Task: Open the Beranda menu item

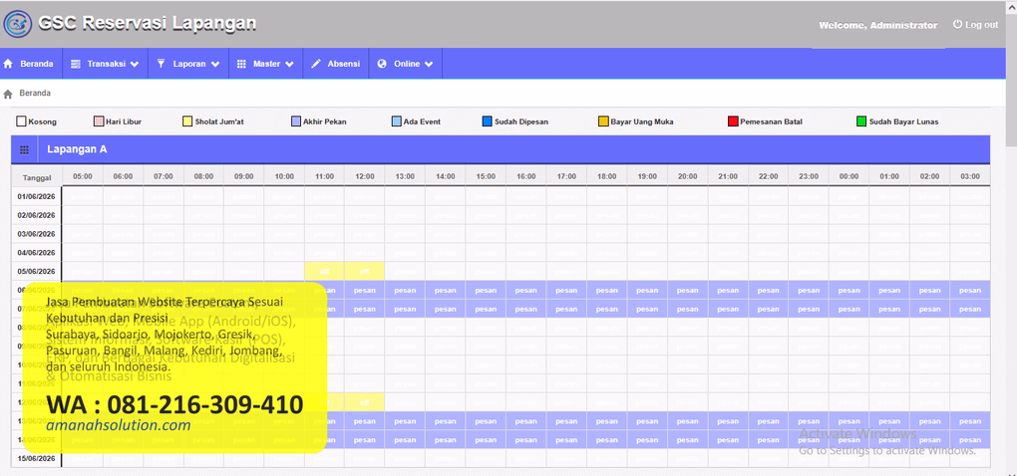Action: 31,64
